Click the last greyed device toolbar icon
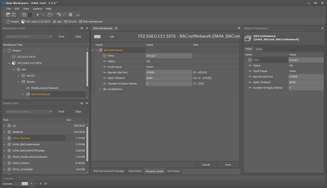The height and width of the screenshot is (188, 327). tap(78, 15)
